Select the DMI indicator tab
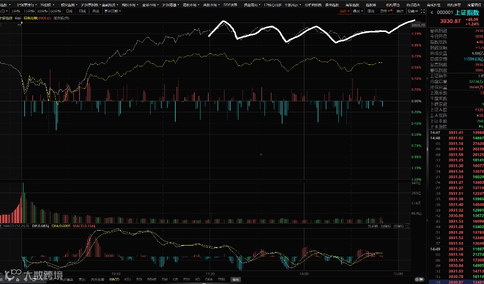This screenshot has height=284, width=484. point(165,280)
